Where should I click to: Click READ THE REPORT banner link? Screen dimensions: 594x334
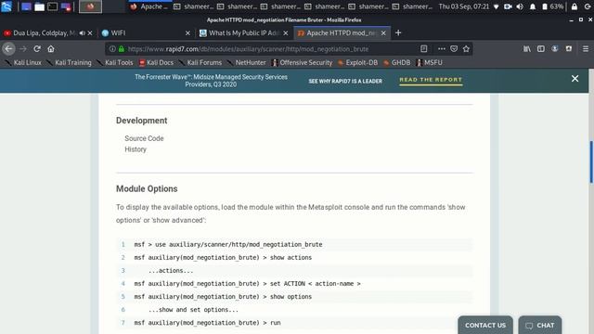tap(431, 80)
